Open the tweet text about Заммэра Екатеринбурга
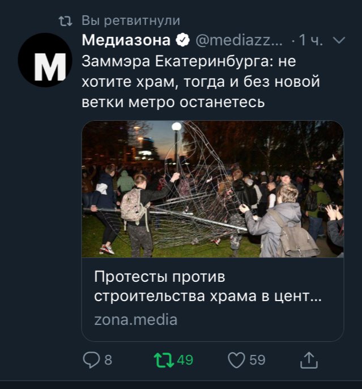The width and height of the screenshot is (362, 389). (x=201, y=82)
